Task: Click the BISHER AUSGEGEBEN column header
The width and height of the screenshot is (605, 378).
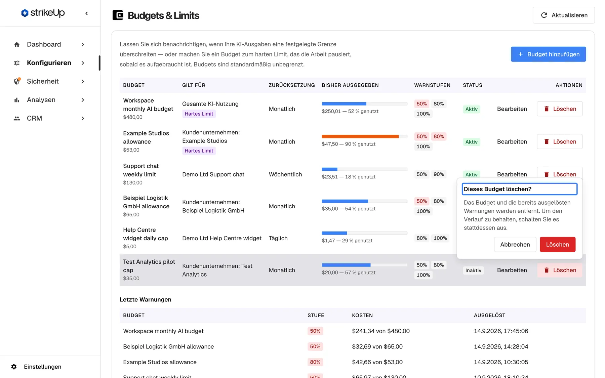Action: click(350, 85)
